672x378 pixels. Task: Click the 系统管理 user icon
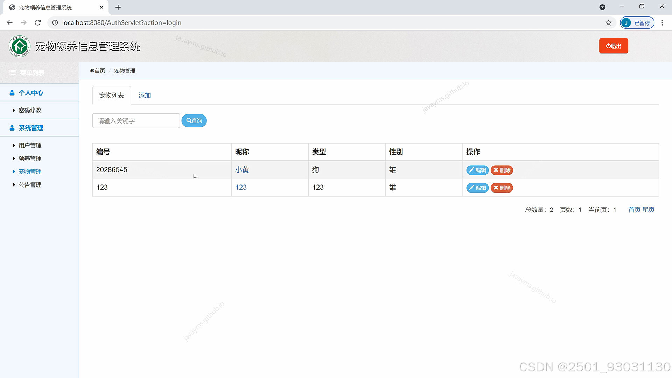tap(12, 128)
